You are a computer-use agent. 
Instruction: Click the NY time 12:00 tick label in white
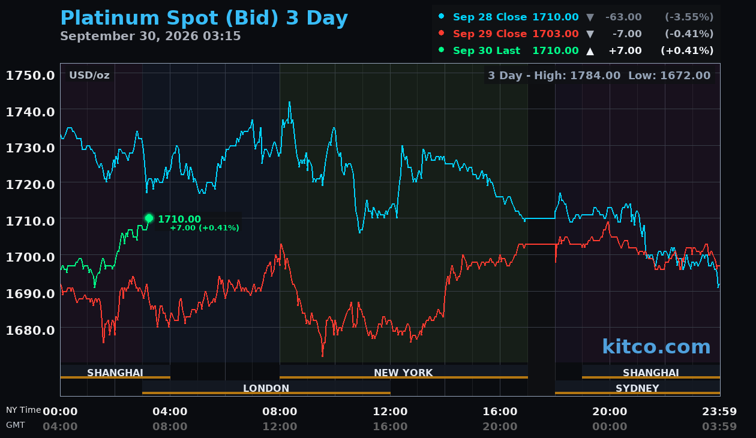point(390,412)
